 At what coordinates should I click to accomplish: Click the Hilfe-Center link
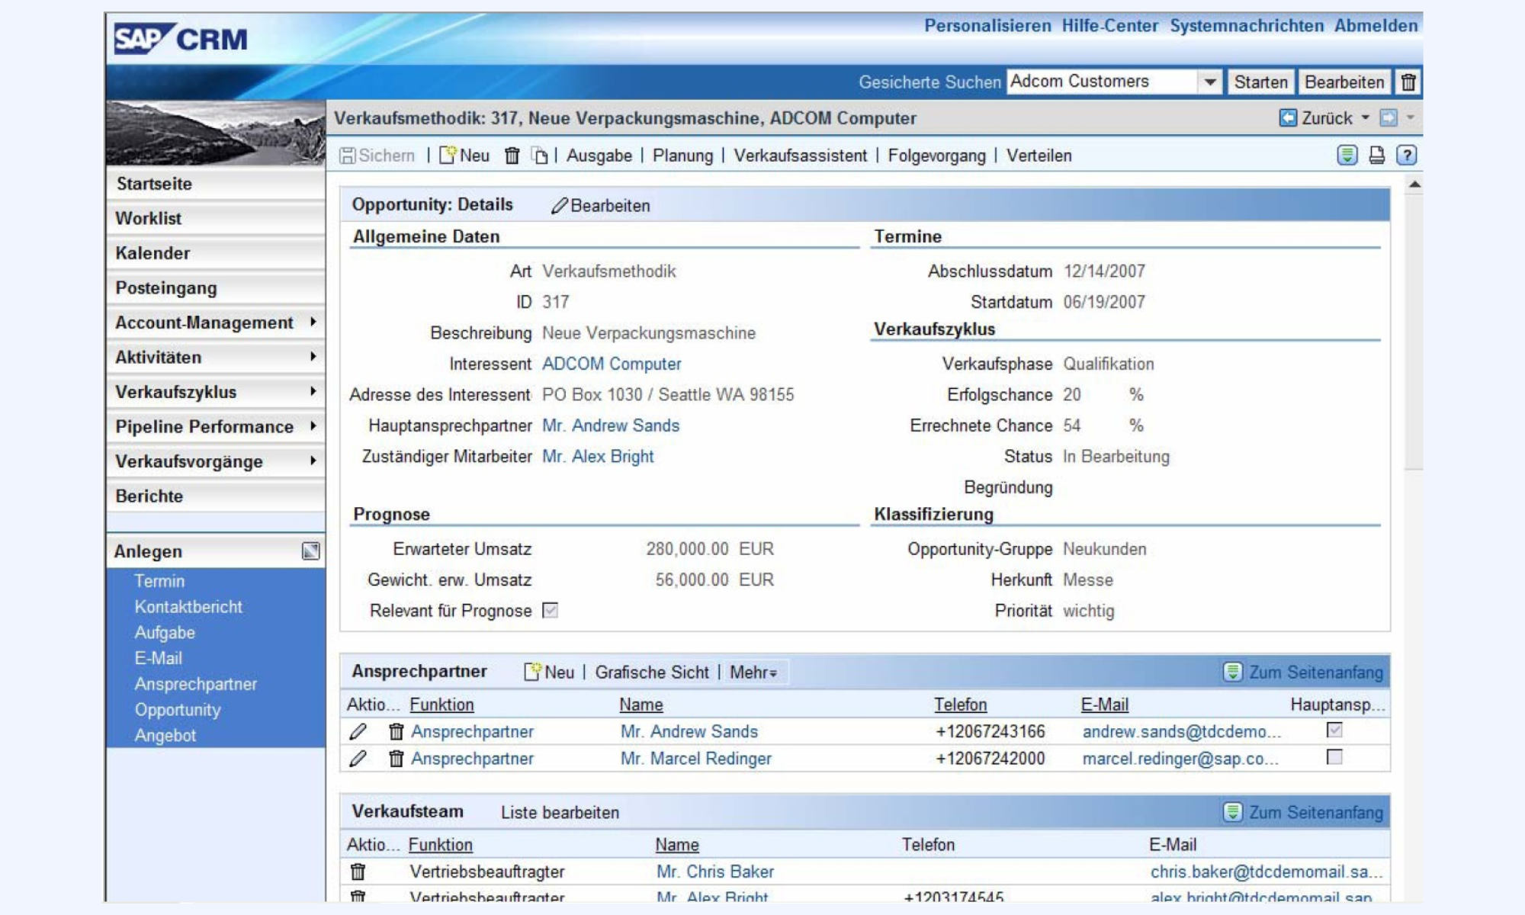(1109, 26)
